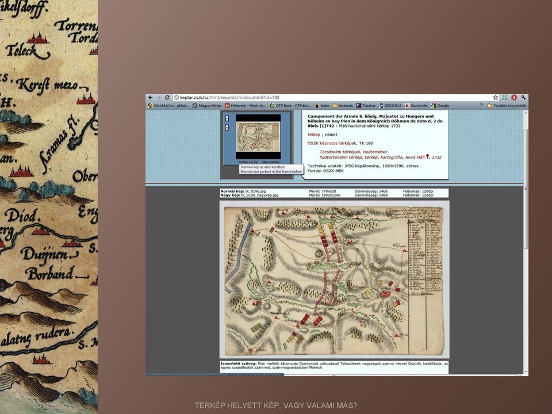Image resolution: width=552 pixels, height=414 pixels.
Task: Expand hidden bookmarks with the double chevron
Action: click(481, 105)
